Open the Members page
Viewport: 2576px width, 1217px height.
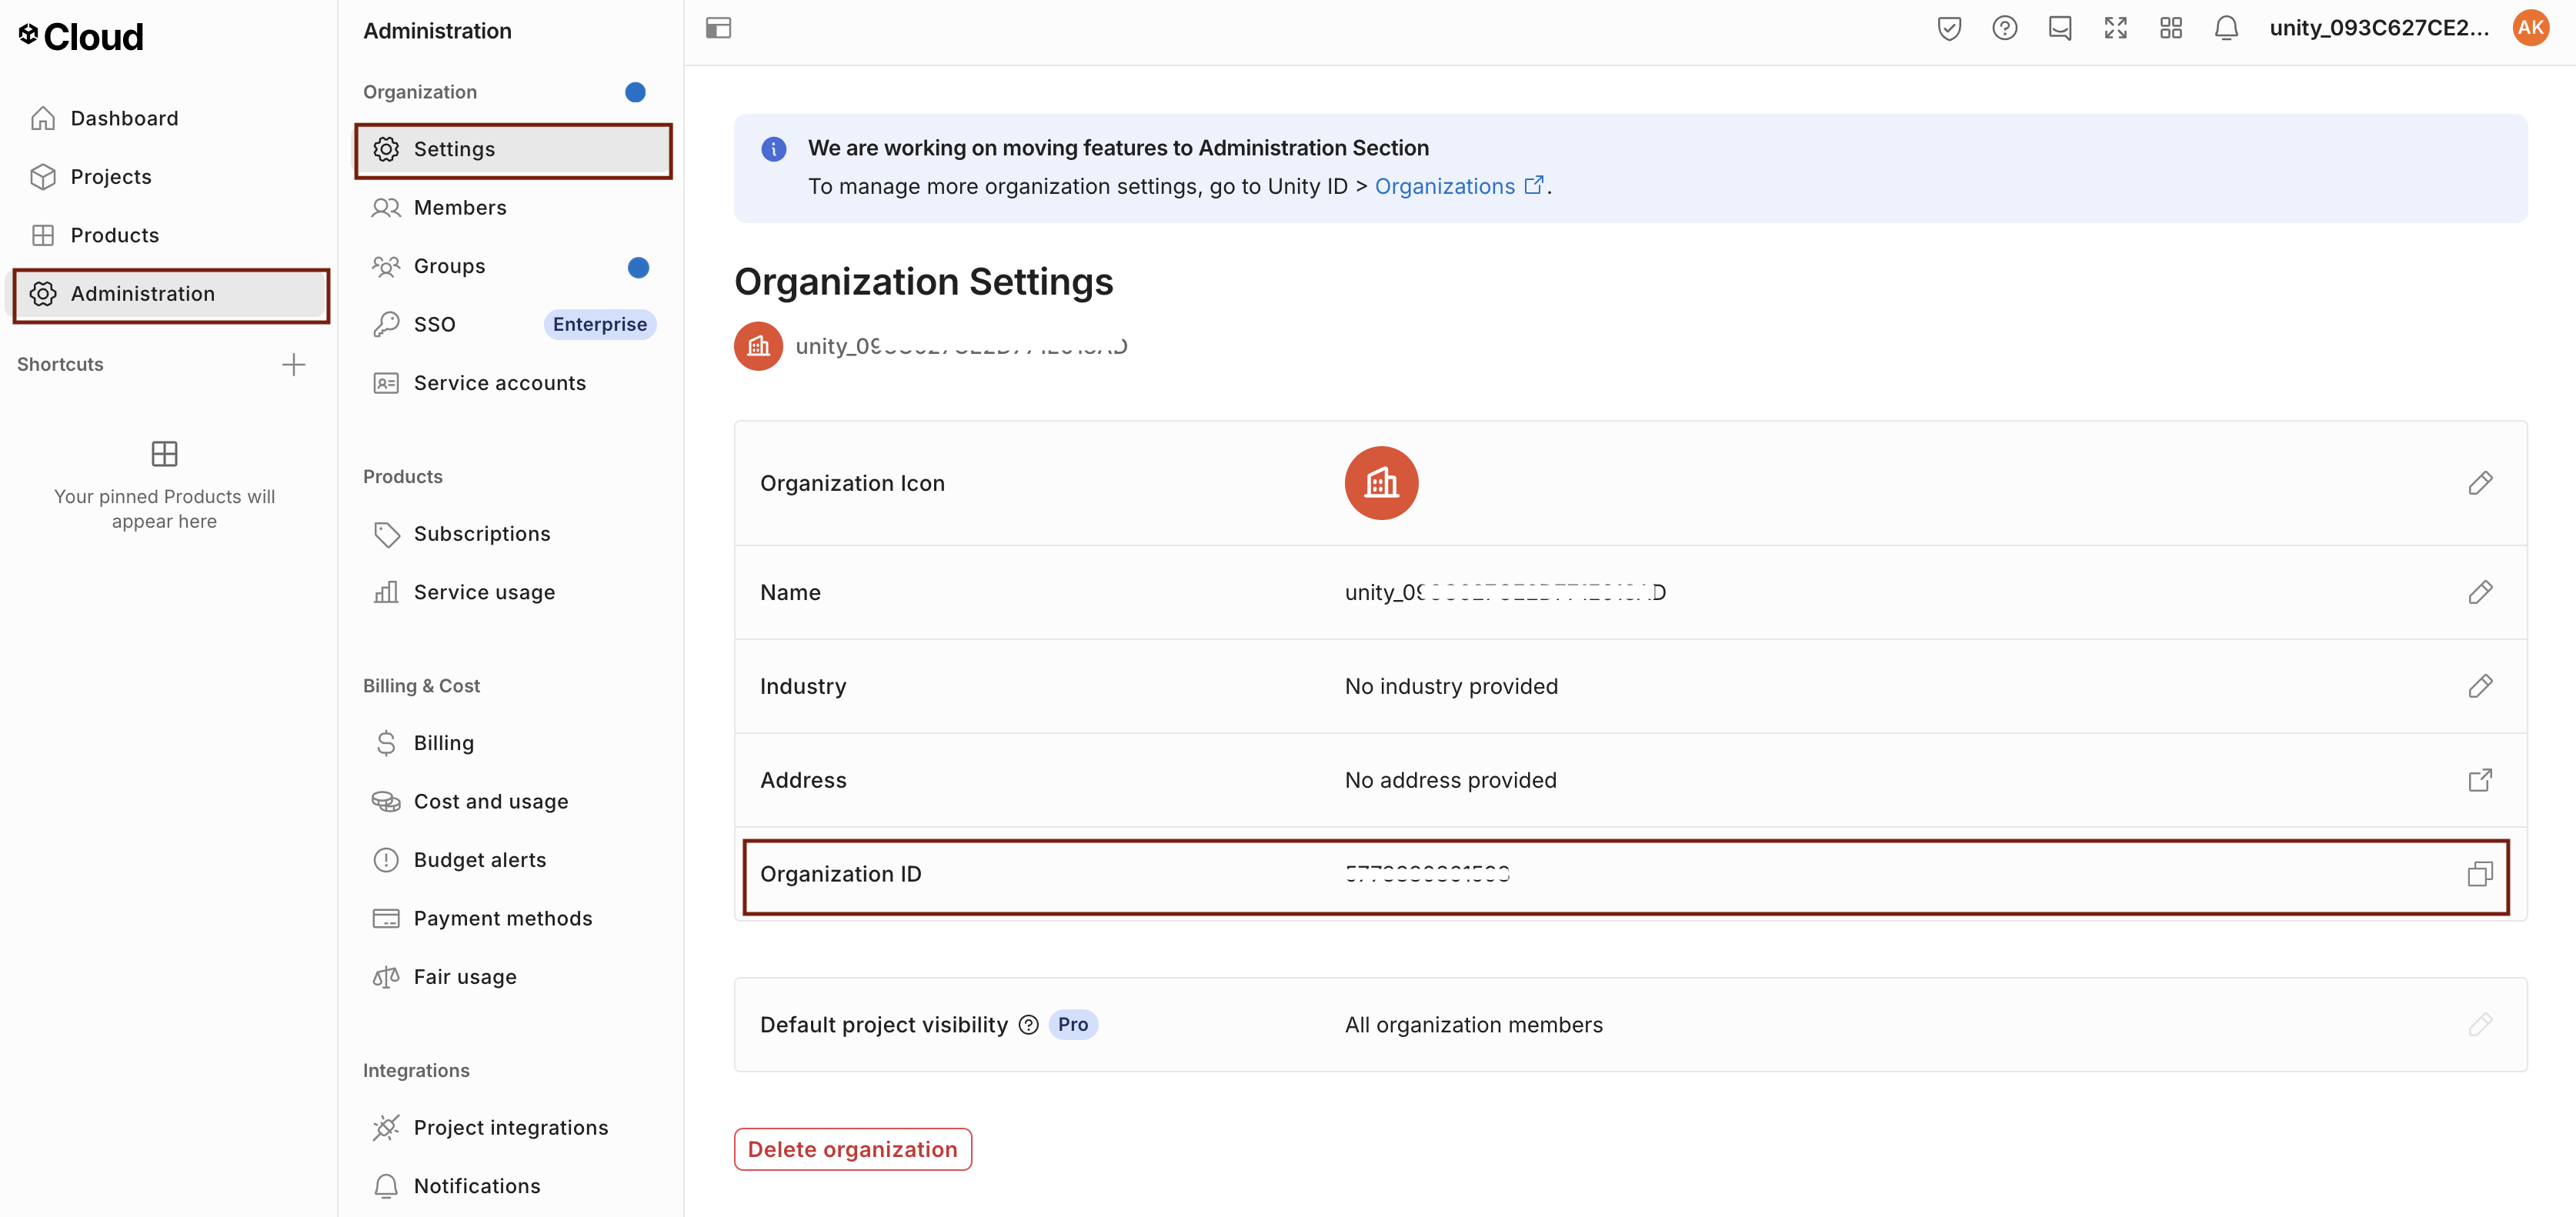click(513, 208)
